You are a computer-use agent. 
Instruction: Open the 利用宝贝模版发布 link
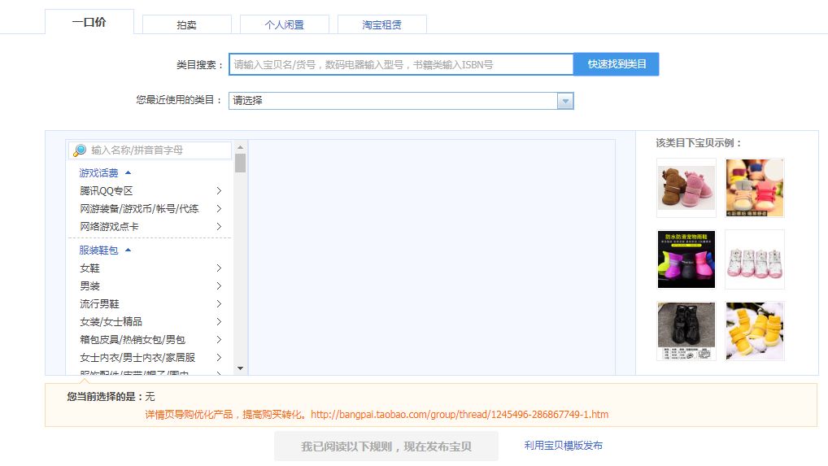[x=564, y=446]
